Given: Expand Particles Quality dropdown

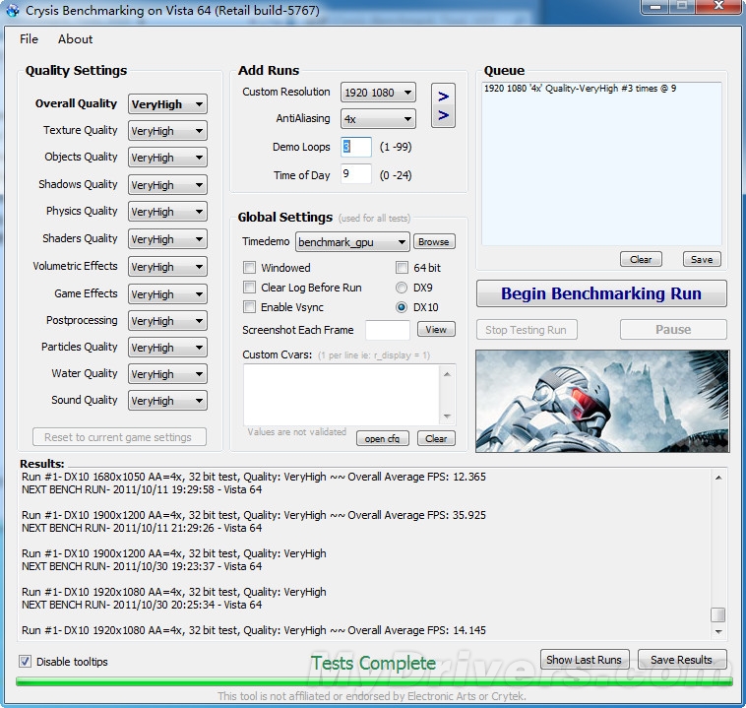Looking at the screenshot, I should [x=167, y=348].
